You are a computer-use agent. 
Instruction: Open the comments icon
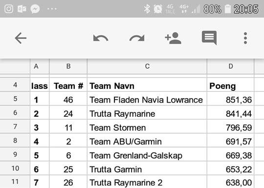(x=209, y=38)
